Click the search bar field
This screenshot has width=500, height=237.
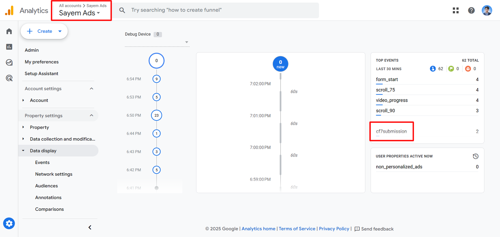coord(219,10)
